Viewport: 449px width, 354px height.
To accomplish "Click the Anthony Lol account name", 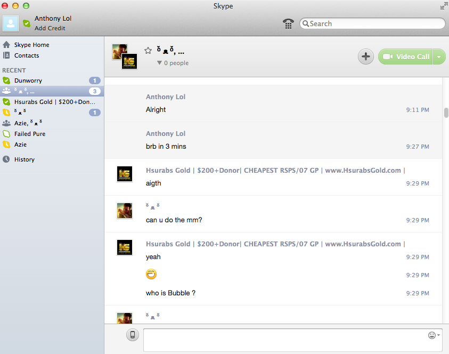I will pyautogui.click(x=53, y=18).
